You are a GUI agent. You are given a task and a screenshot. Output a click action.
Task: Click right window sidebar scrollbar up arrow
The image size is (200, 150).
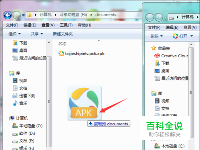pyautogui.click(x=191, y=44)
